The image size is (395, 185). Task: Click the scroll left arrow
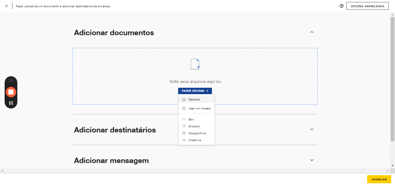point(2,171)
